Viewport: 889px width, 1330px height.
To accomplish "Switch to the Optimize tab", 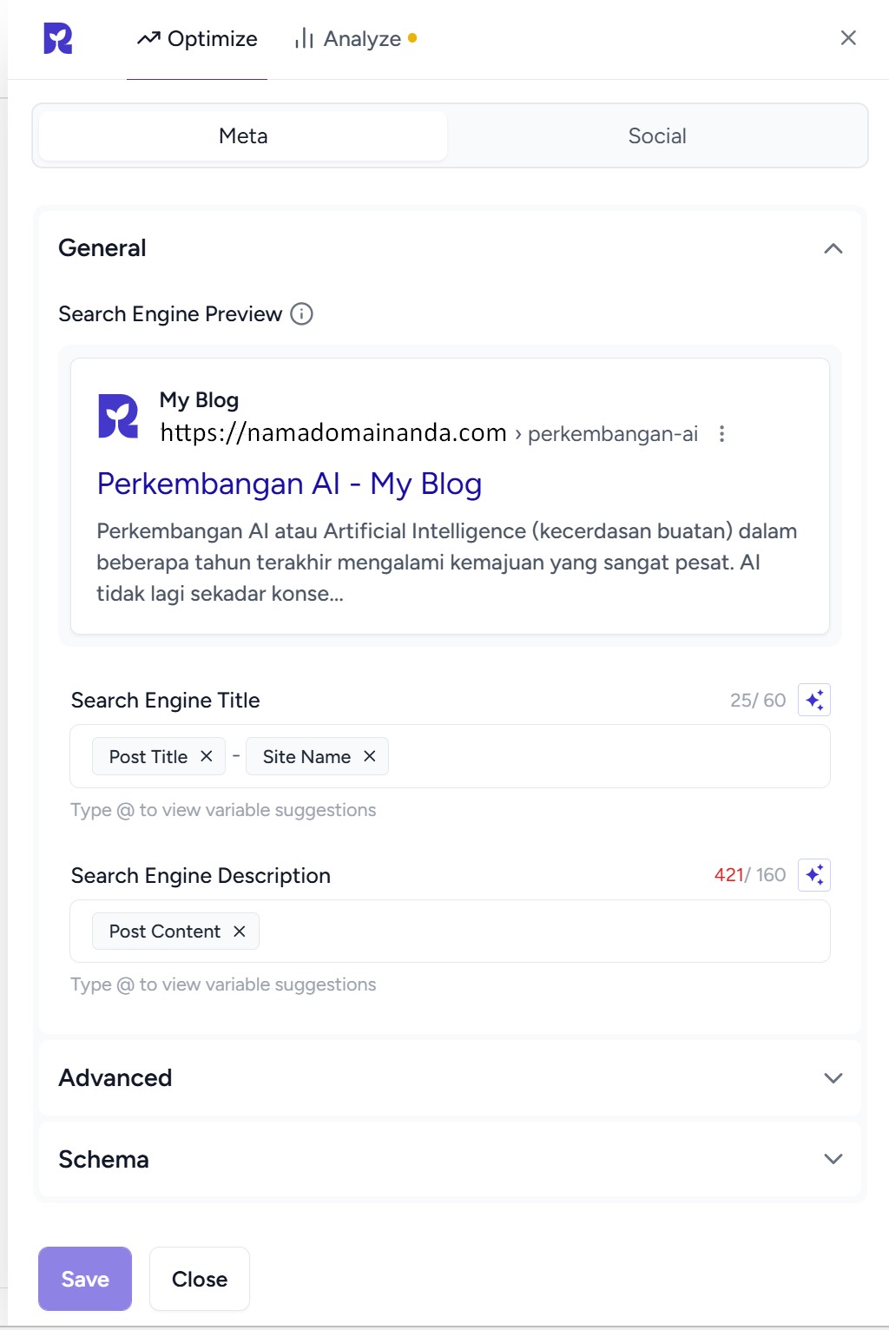I will [198, 39].
